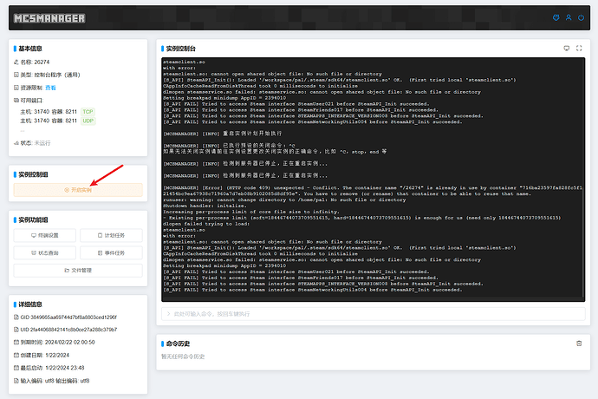This screenshot has height=399, width=598.
Task: Click the TCP port tag
Action: coord(88,112)
